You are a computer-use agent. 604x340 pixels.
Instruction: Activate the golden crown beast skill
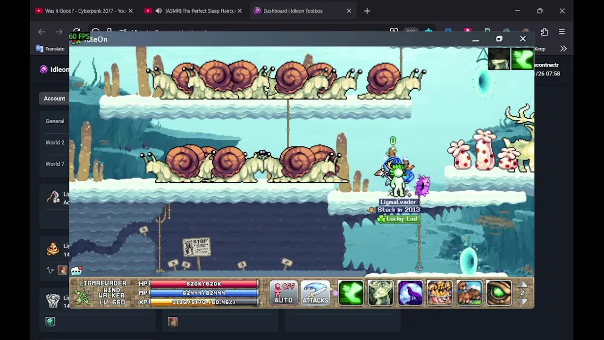click(440, 293)
